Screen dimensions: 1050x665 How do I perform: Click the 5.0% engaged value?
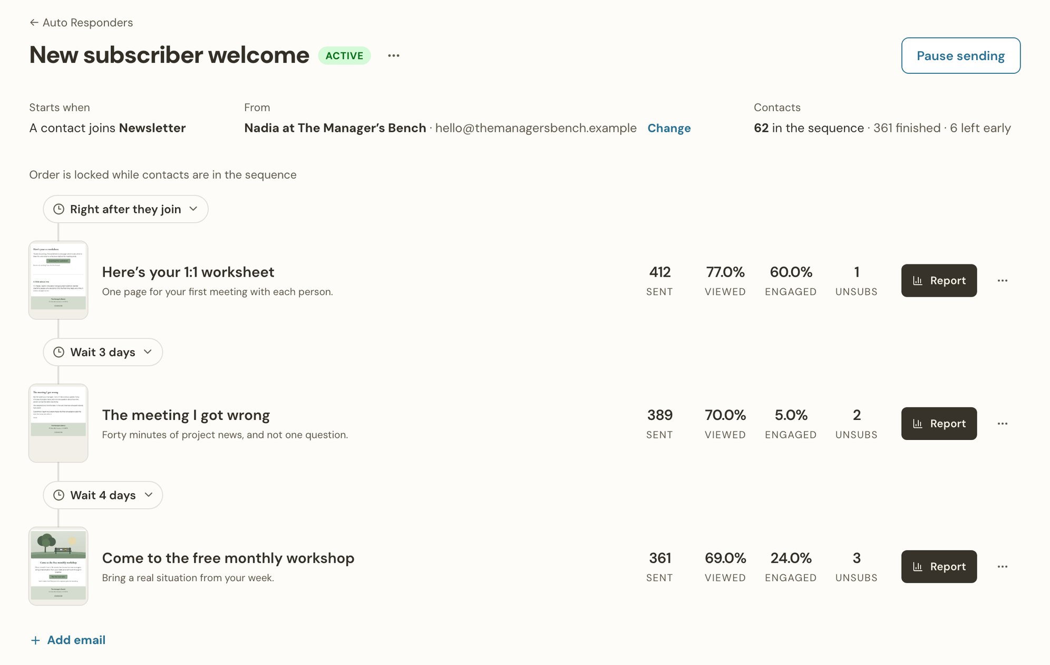[791, 415]
